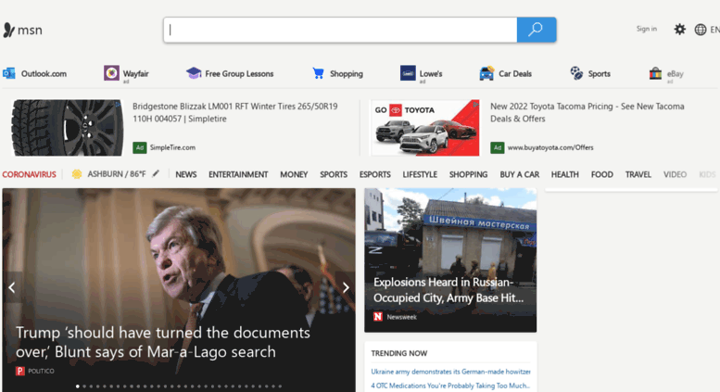Click the eBay shopping bag icon
The height and width of the screenshot is (392, 720).
655,73
